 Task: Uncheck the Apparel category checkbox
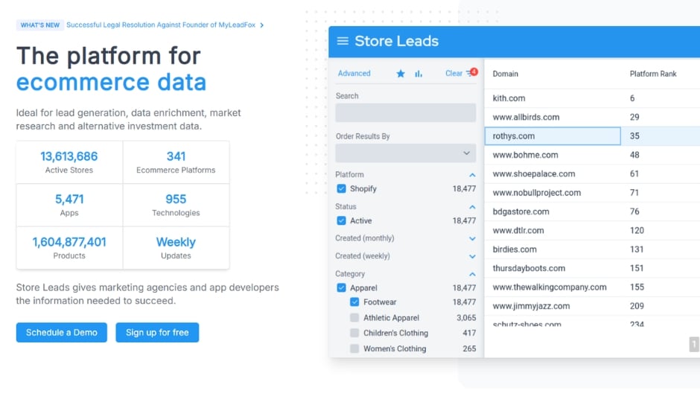pos(342,288)
